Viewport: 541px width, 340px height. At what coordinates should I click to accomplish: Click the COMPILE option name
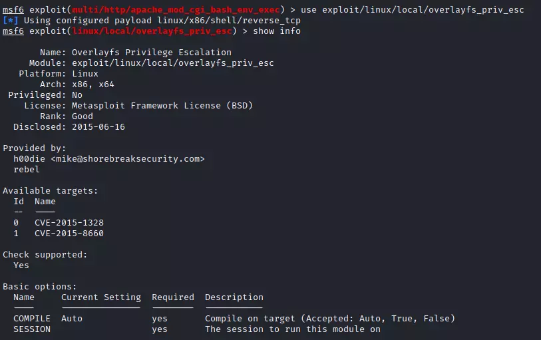pos(32,319)
